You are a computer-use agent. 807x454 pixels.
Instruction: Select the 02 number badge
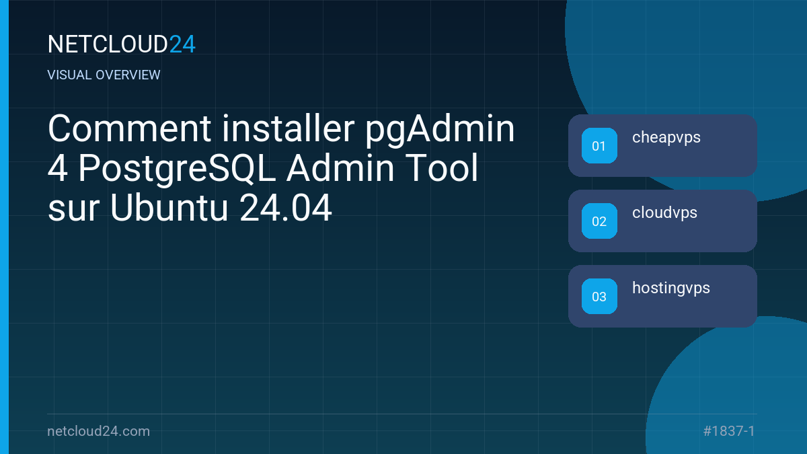pos(599,221)
